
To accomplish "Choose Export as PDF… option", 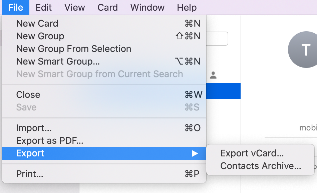I will [x=104, y=140].
